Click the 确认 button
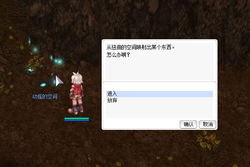Screen dimensions: 250x167 coord(188,124)
